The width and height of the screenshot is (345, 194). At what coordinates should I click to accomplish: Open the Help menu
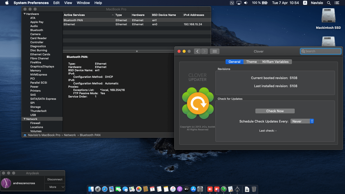click(98, 3)
